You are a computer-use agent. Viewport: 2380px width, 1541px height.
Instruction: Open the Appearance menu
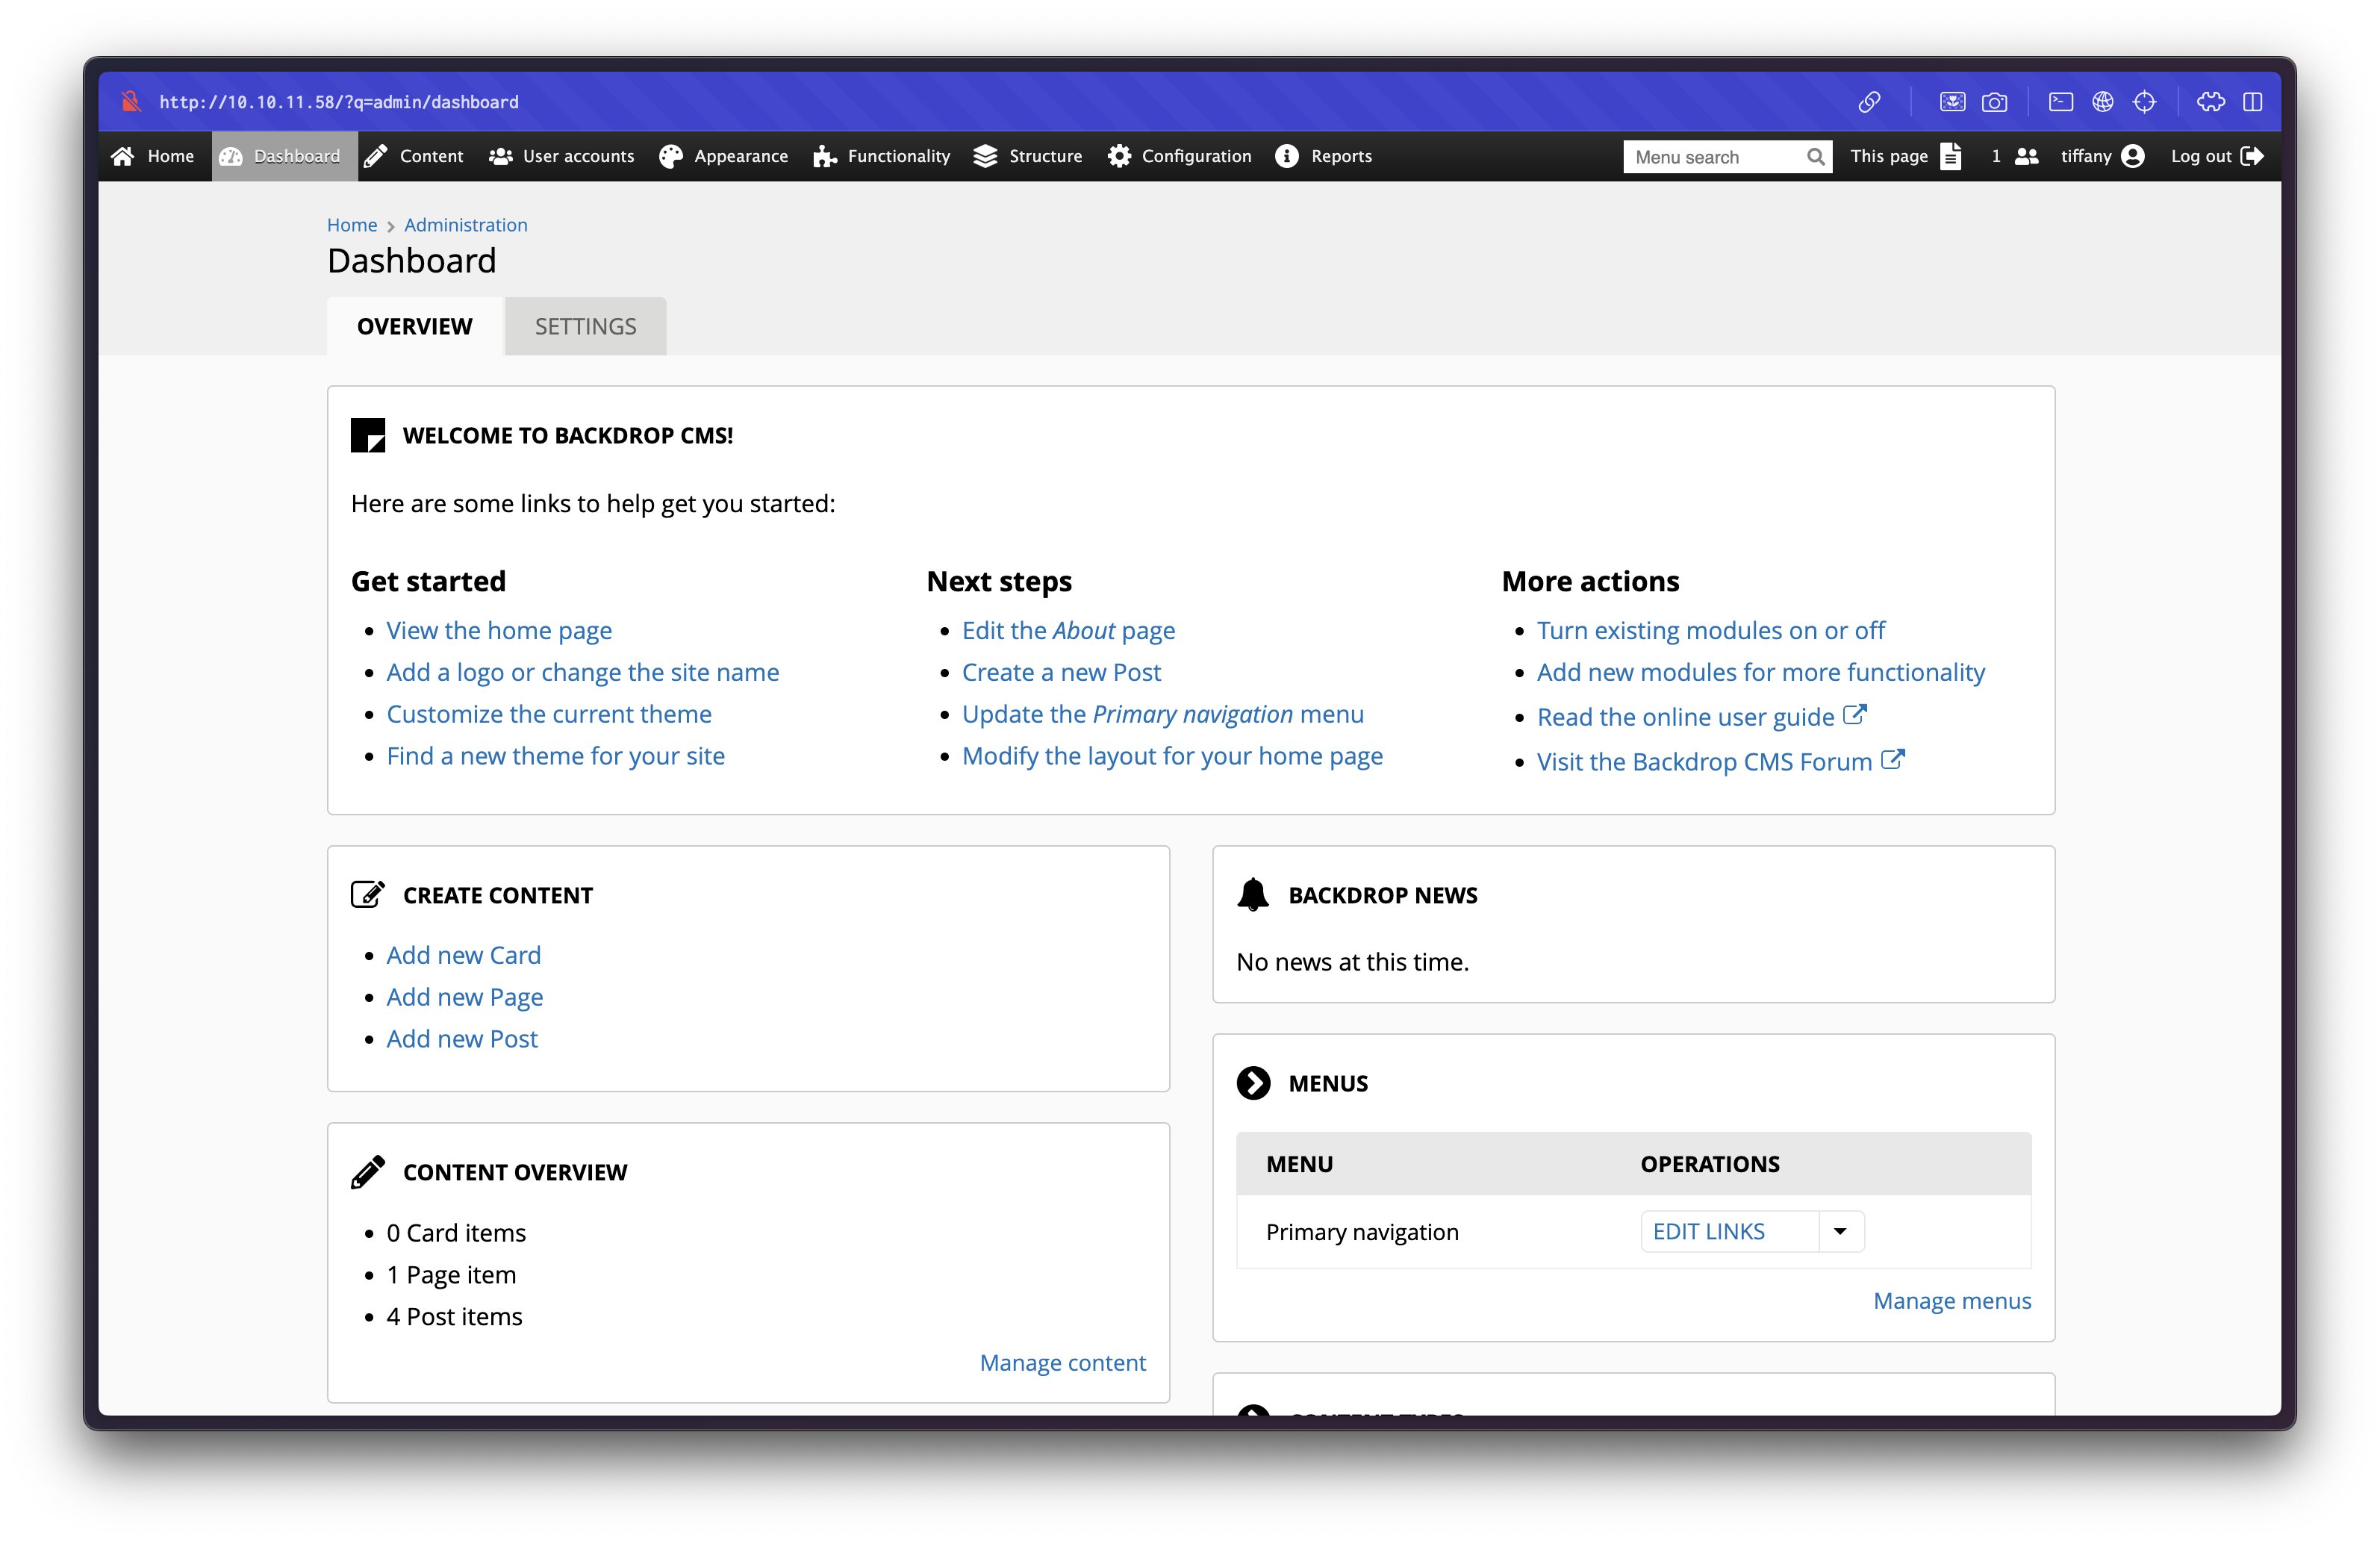(x=723, y=156)
